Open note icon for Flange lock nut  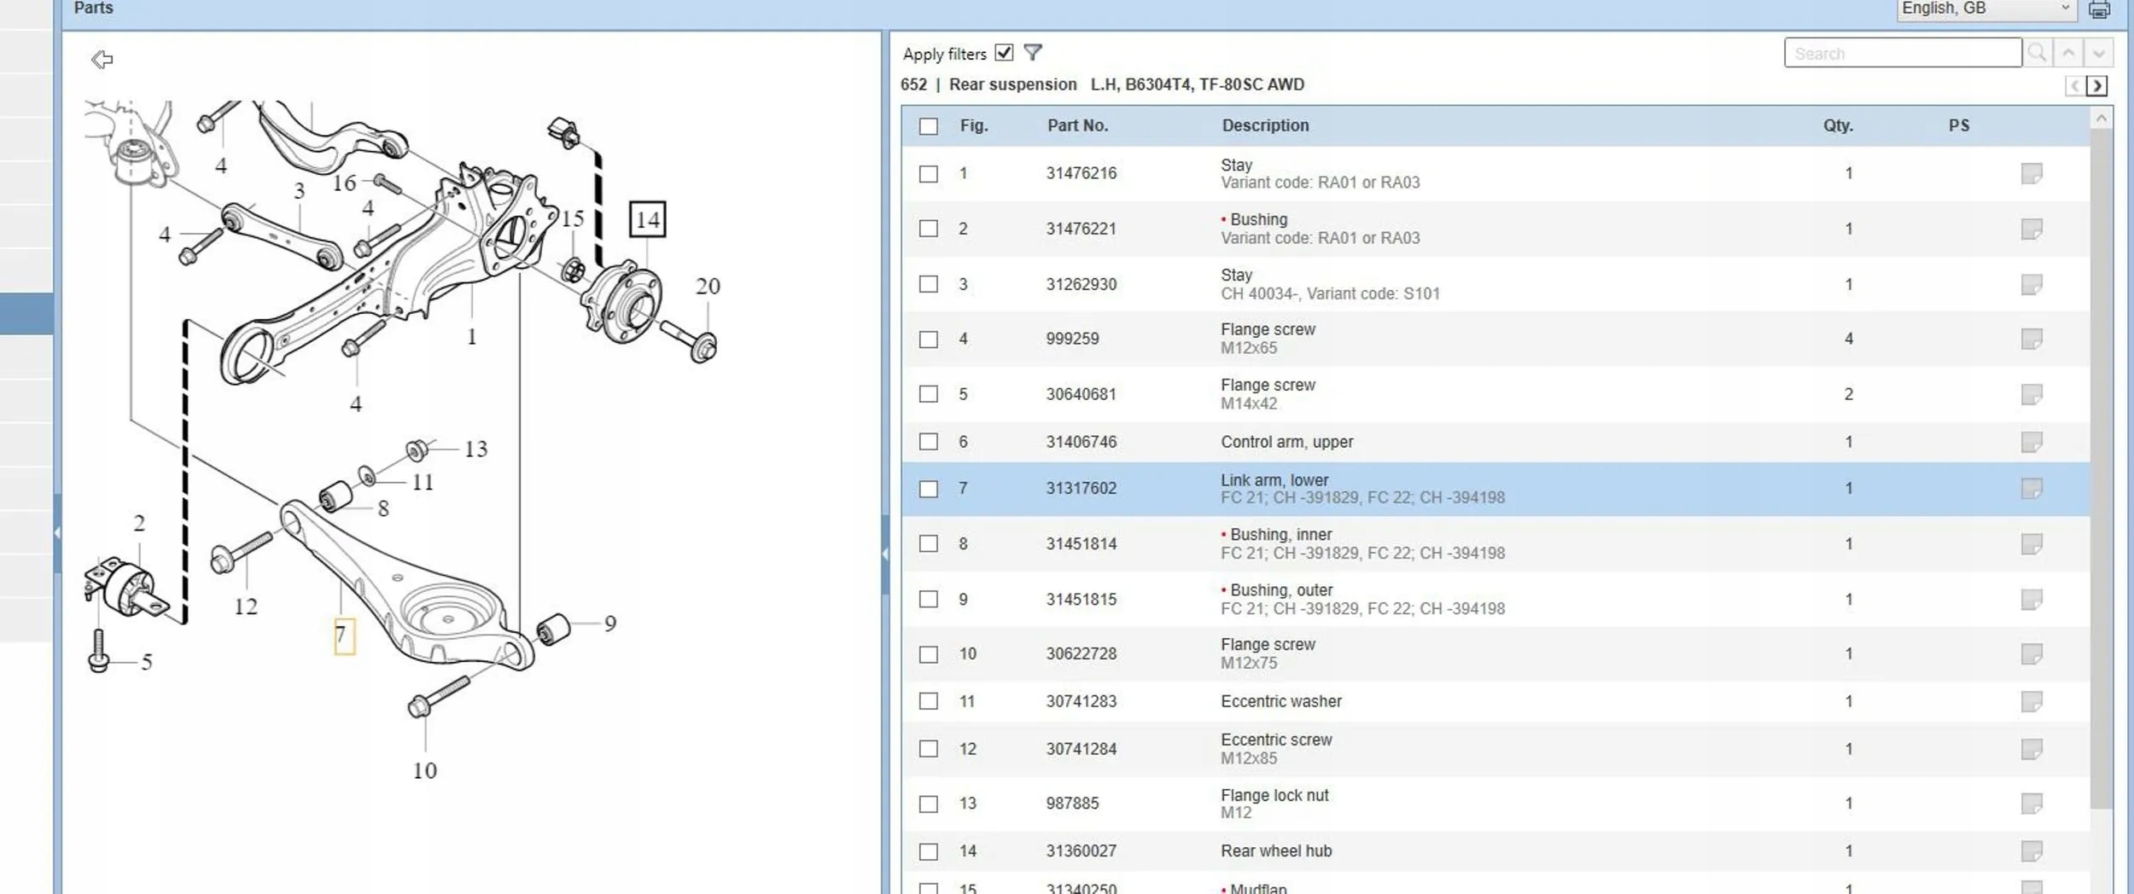click(2032, 804)
